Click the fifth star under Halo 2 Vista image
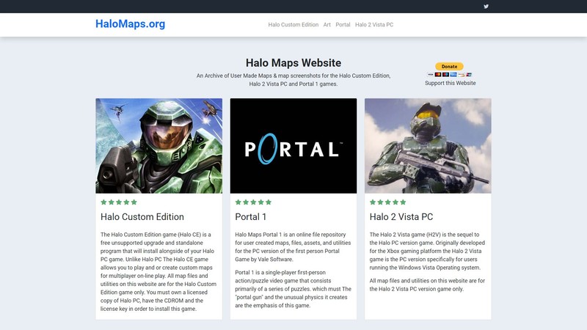The height and width of the screenshot is (330, 587). click(404, 202)
